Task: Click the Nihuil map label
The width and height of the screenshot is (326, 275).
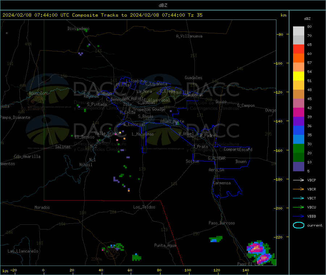Action: [86, 165]
